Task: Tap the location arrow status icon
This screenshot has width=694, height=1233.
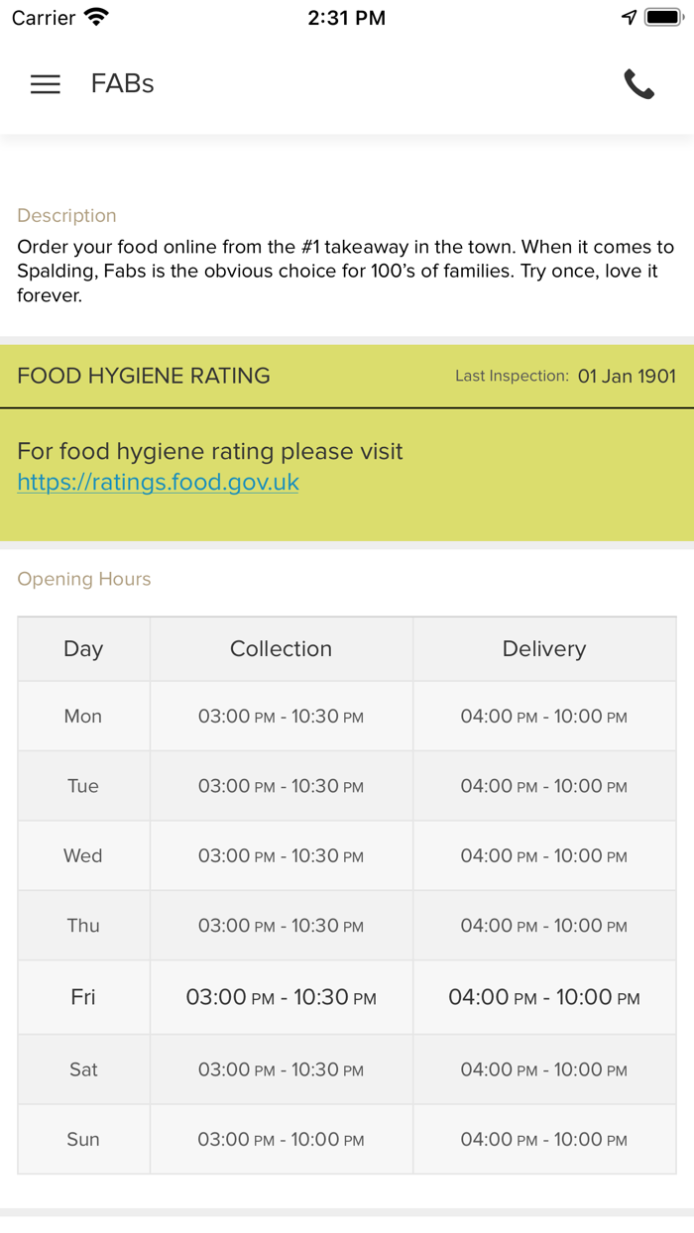Action: 629,18
